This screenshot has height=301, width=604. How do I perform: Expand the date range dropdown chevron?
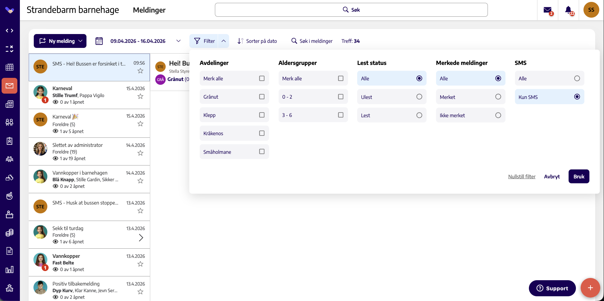178,41
